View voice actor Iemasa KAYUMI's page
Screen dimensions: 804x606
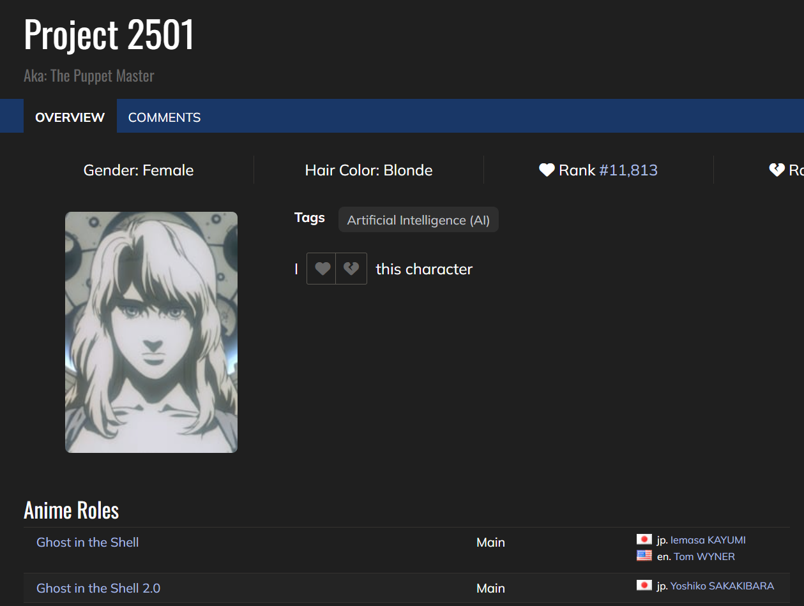point(708,540)
